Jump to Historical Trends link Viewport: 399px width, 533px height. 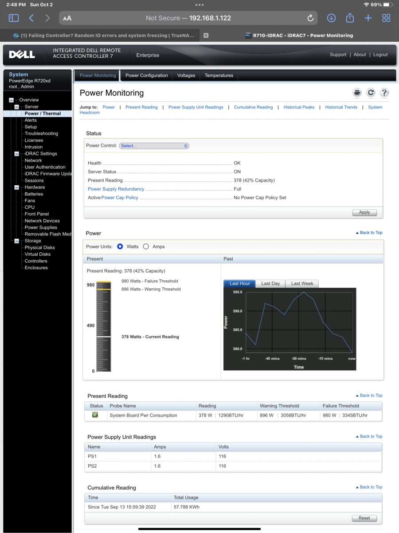(x=341, y=107)
